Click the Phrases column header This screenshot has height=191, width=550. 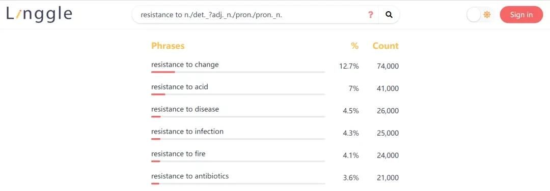(x=168, y=46)
